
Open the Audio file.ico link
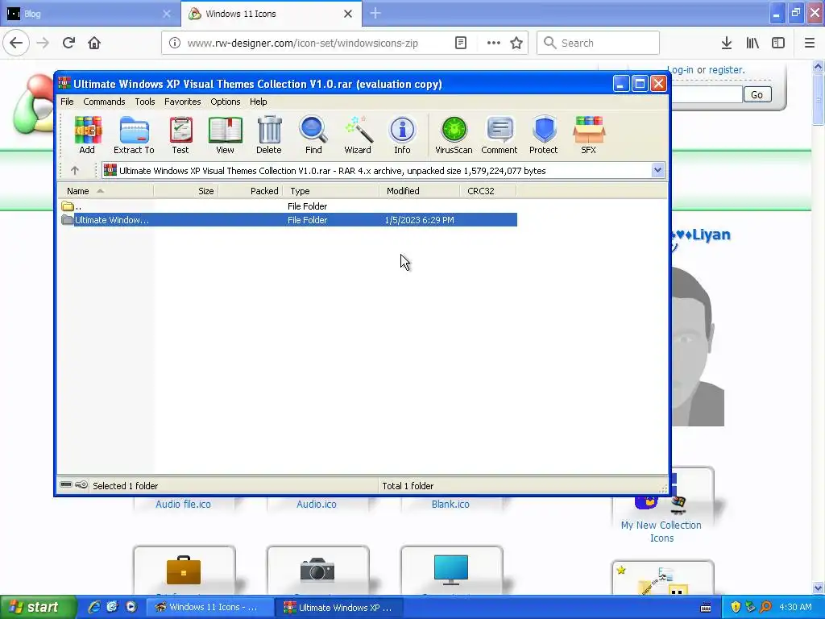[x=183, y=505]
